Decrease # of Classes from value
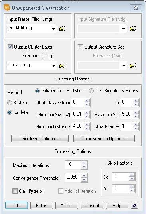 tap(87, 104)
